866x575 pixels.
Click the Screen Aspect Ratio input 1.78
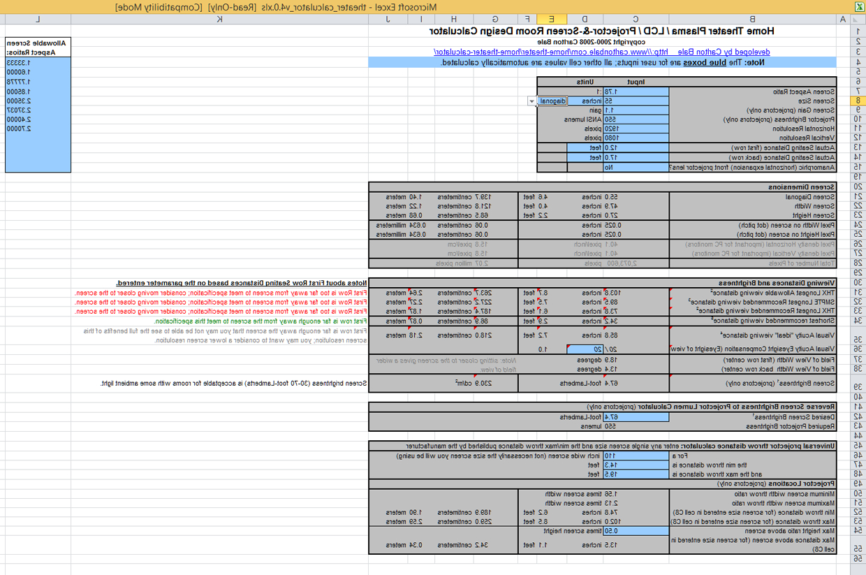point(636,92)
